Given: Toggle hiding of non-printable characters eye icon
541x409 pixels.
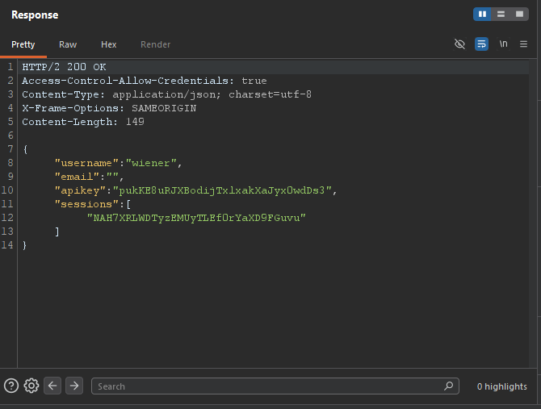Looking at the screenshot, I should point(459,44).
